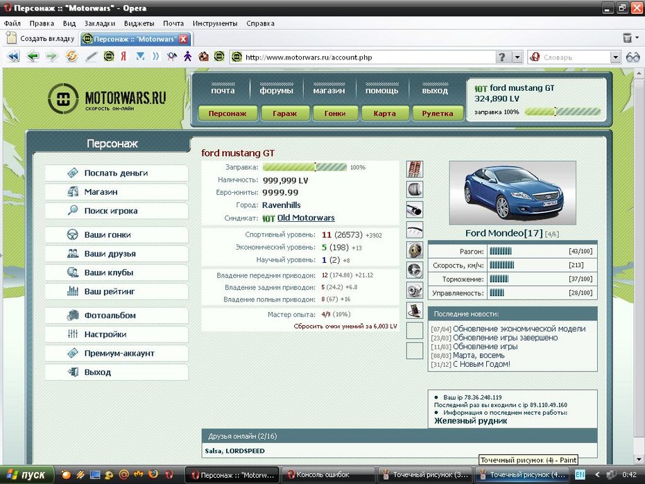
Task: Open the Премиум-аккаунт sidebar item
Action: (x=117, y=353)
